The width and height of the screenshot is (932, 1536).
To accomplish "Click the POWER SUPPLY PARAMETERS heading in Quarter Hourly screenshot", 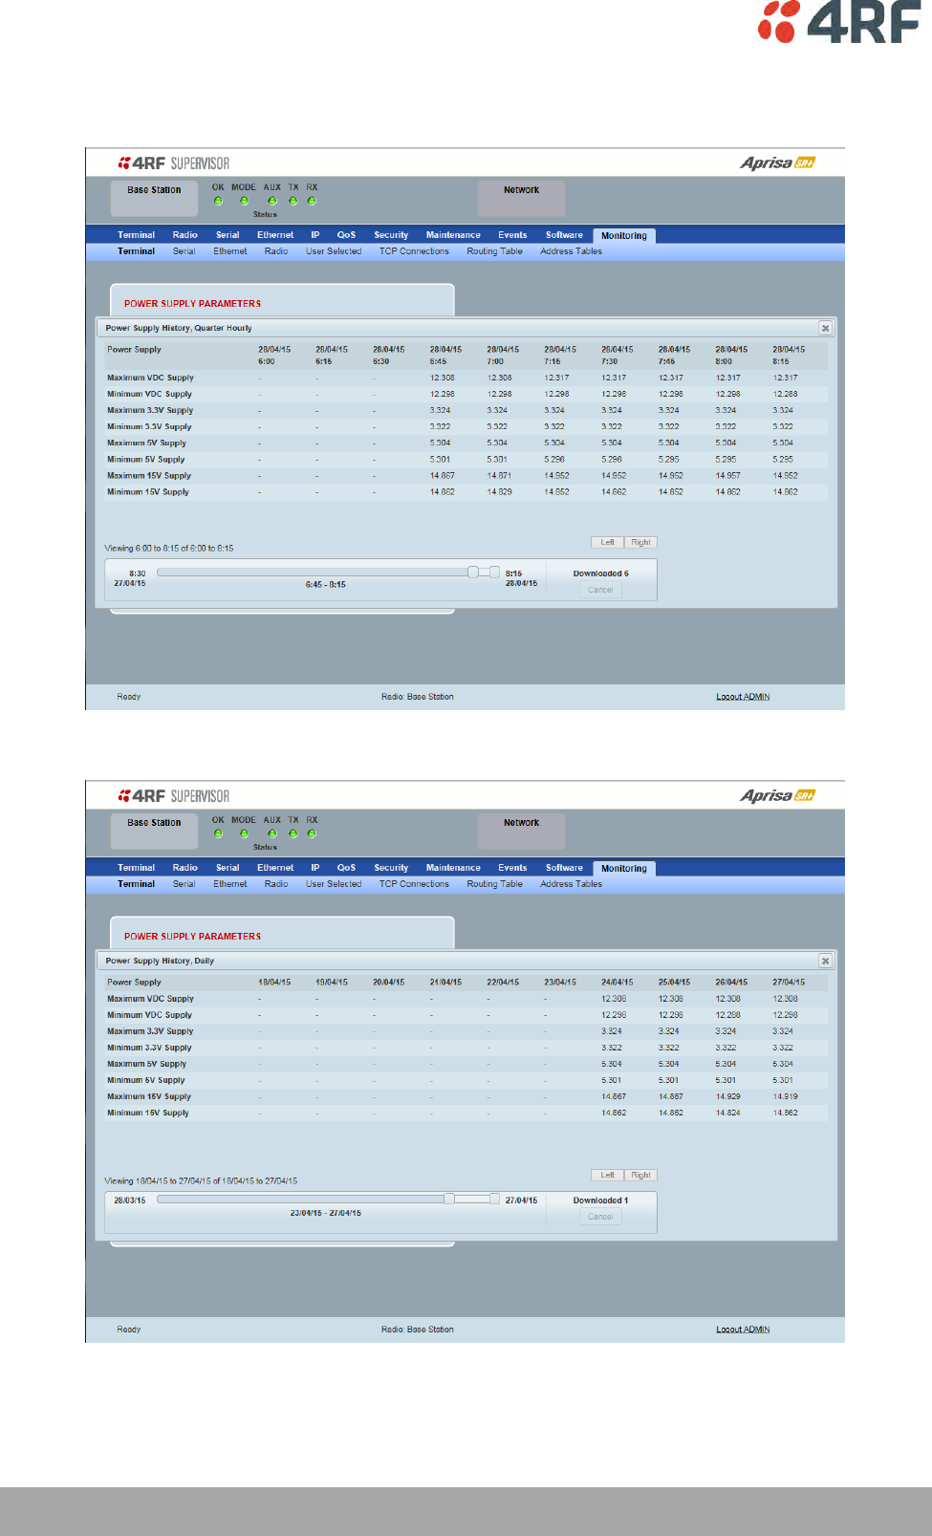I will pyautogui.click(x=192, y=304).
